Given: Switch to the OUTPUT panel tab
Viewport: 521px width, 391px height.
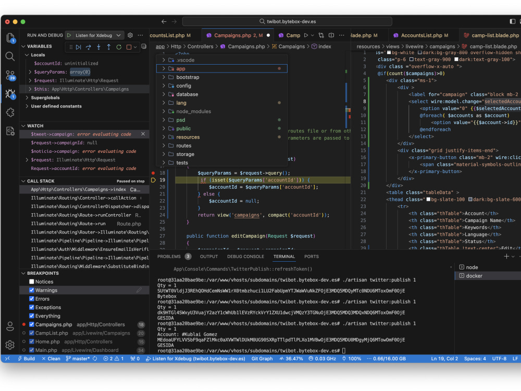Looking at the screenshot, I should [209, 256].
